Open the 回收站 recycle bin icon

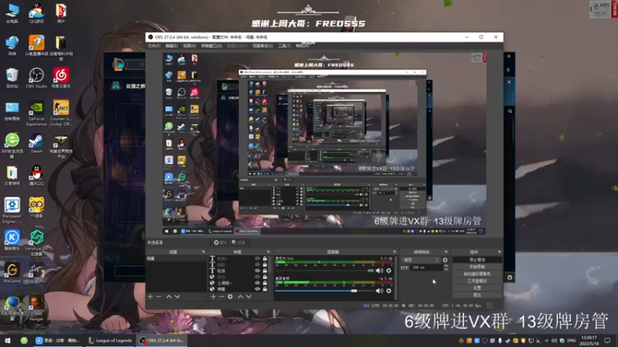click(12, 78)
